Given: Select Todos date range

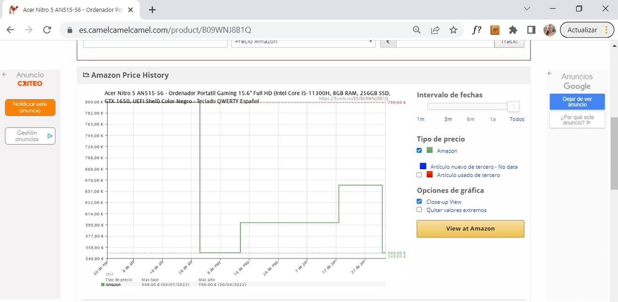Looking at the screenshot, I should pyautogui.click(x=517, y=119).
